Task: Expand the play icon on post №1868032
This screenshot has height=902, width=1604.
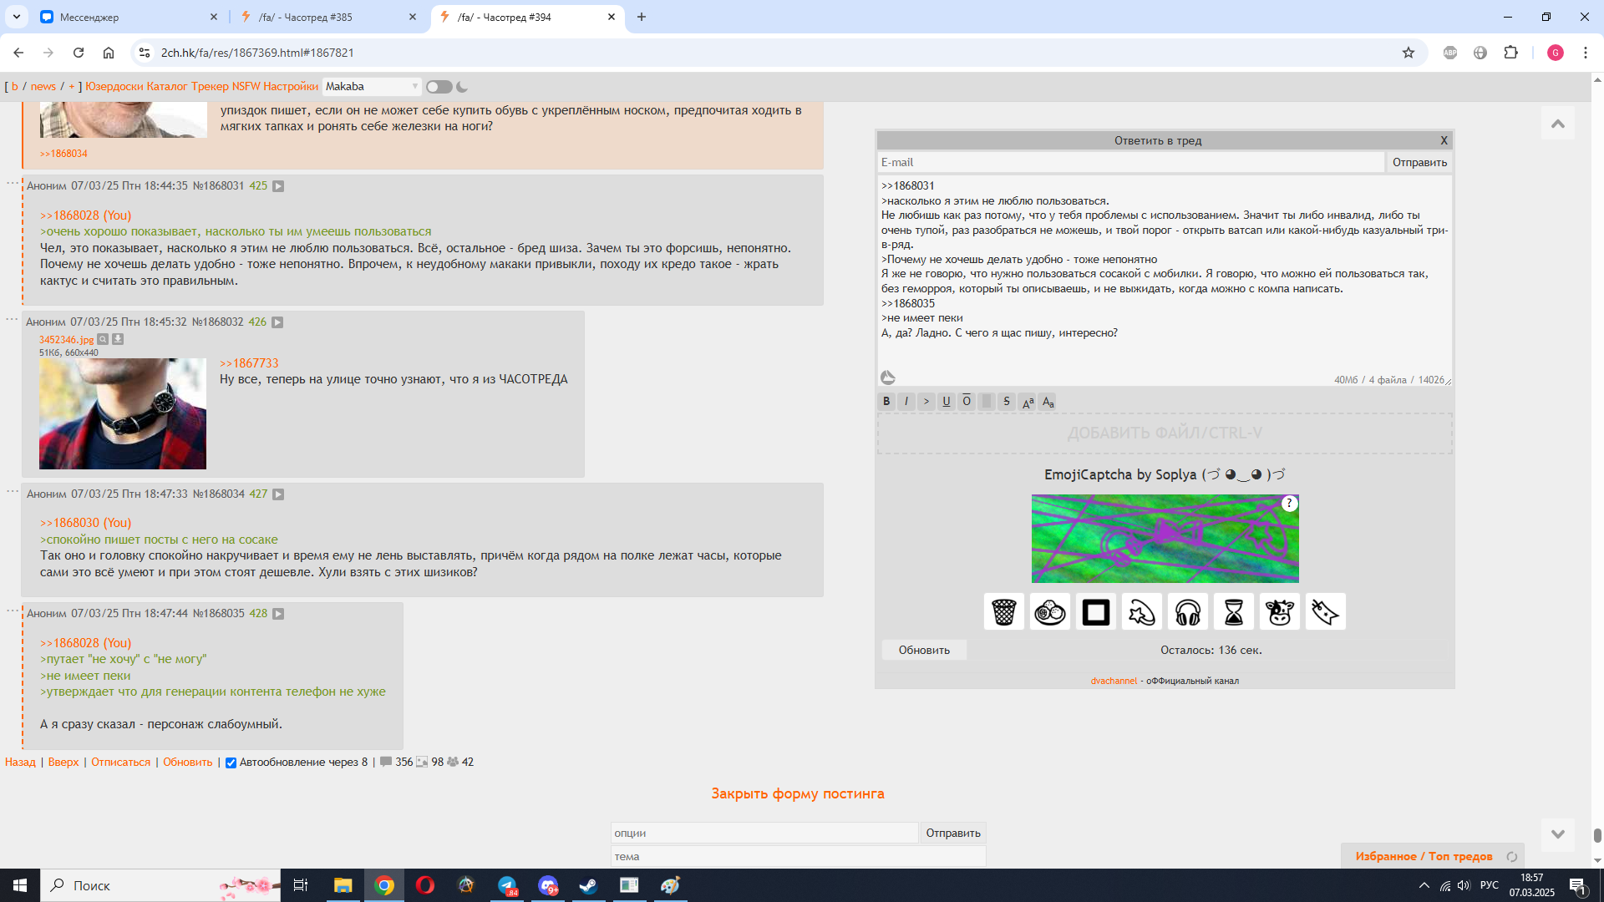Action: click(x=277, y=322)
